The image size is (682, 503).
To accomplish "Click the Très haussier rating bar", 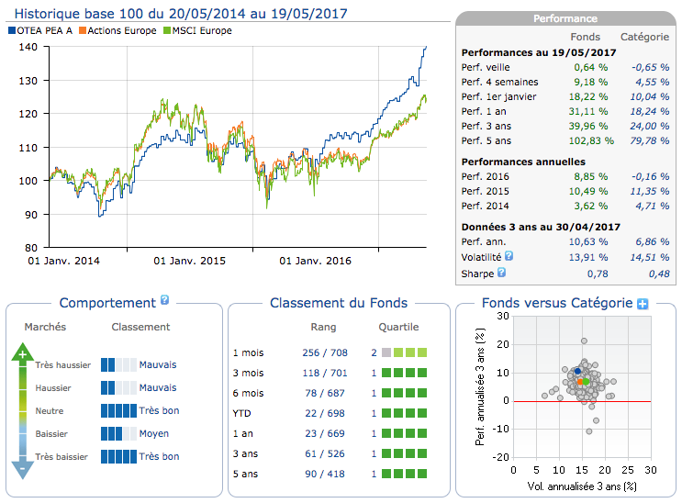I will 117,364.
